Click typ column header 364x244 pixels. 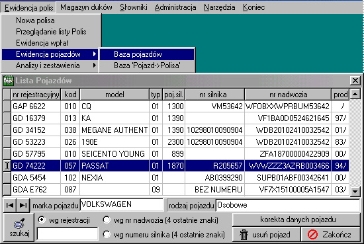156,95
